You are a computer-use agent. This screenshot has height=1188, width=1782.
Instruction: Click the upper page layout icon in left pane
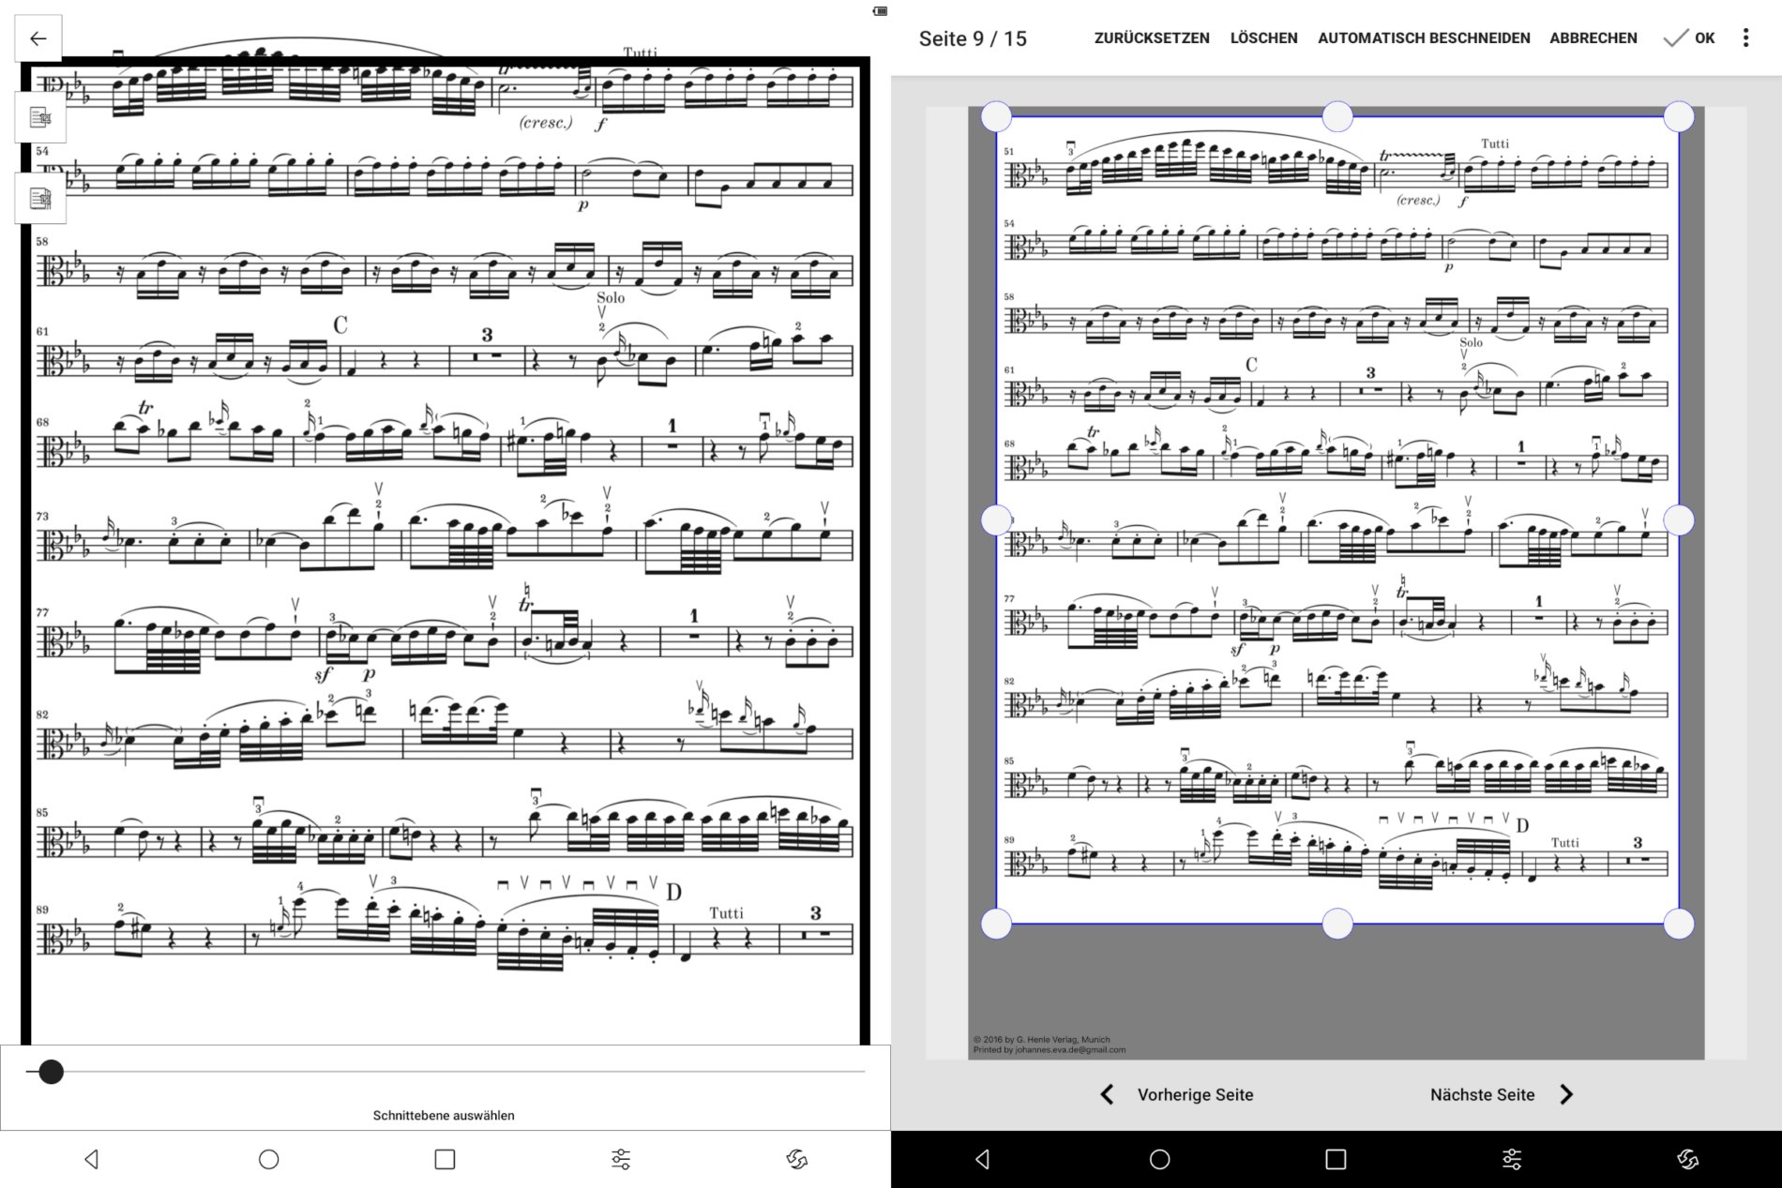point(40,117)
